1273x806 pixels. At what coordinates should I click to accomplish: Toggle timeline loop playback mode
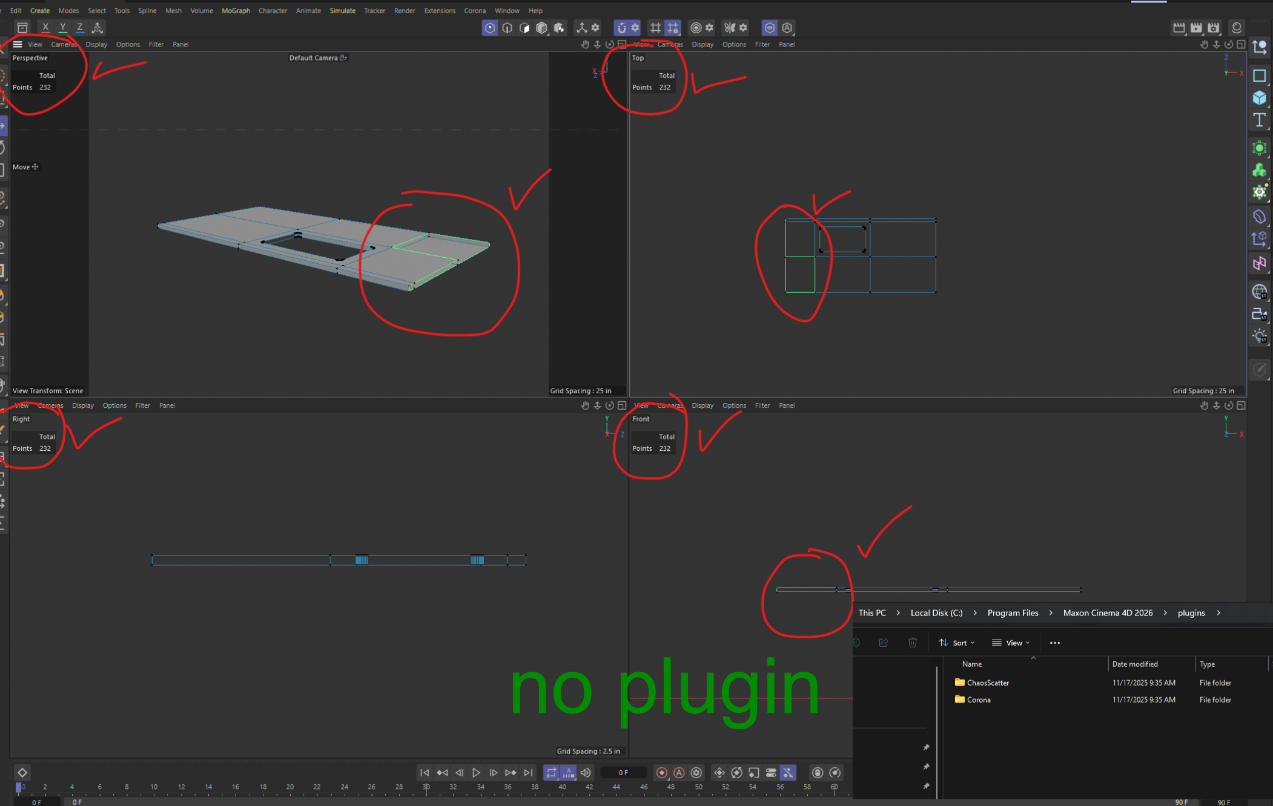pyautogui.click(x=551, y=773)
